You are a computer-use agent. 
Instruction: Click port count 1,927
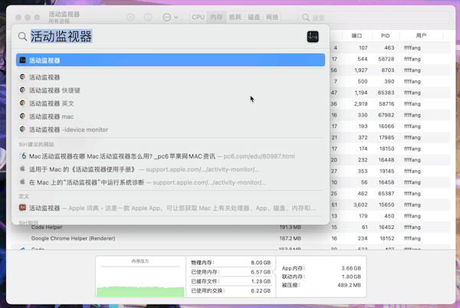360,70
